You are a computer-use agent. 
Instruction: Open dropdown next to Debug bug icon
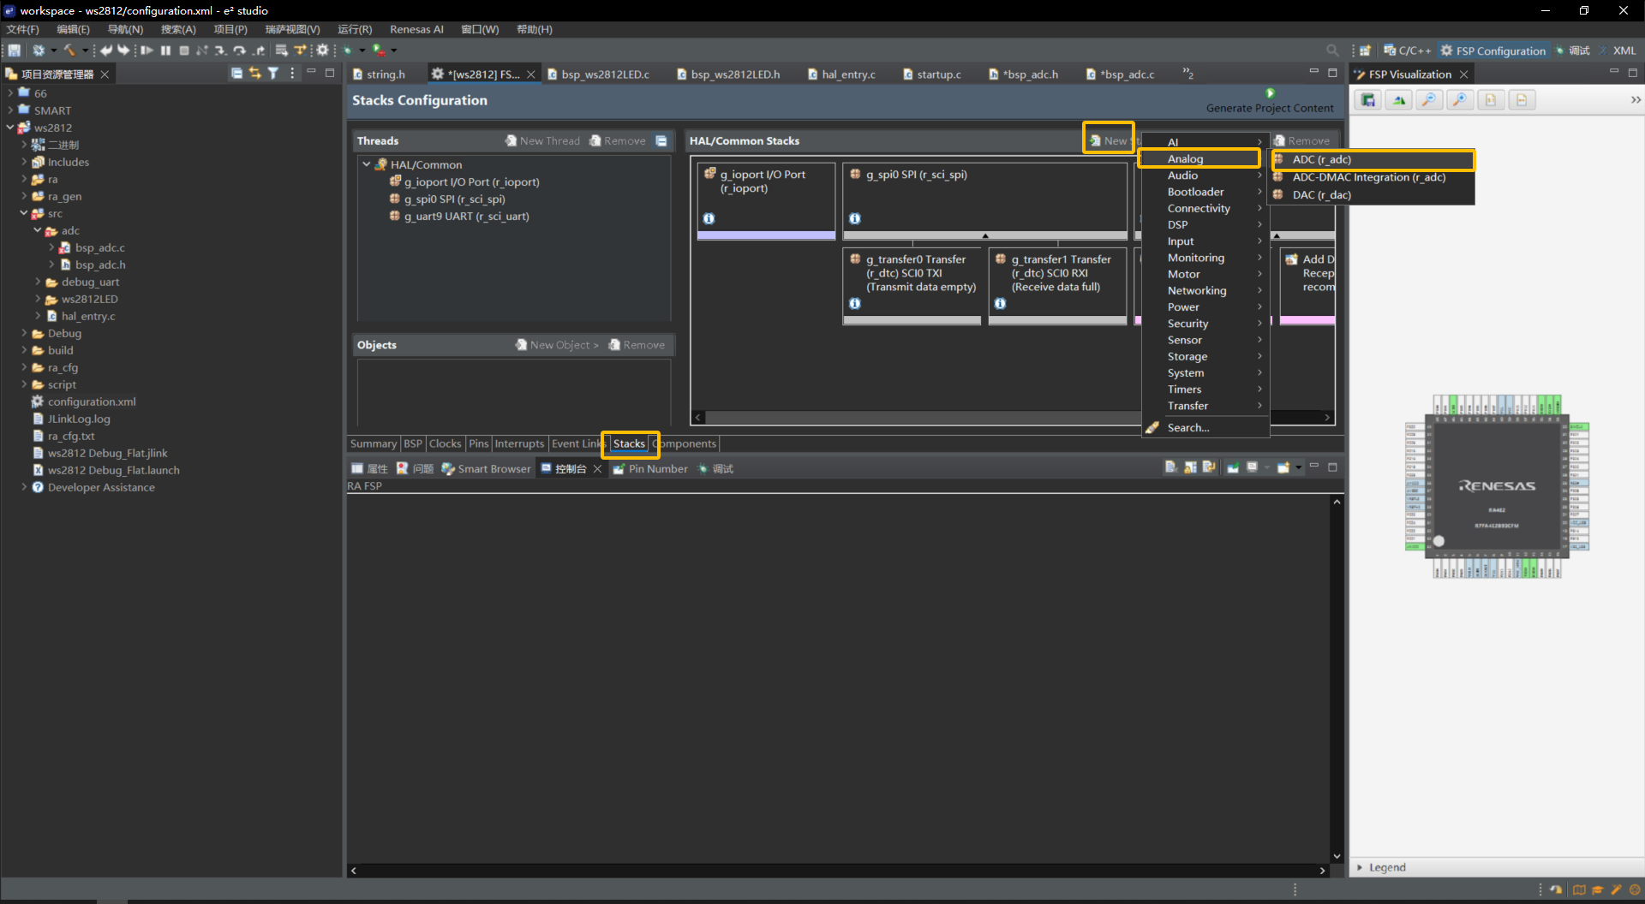coord(362,51)
